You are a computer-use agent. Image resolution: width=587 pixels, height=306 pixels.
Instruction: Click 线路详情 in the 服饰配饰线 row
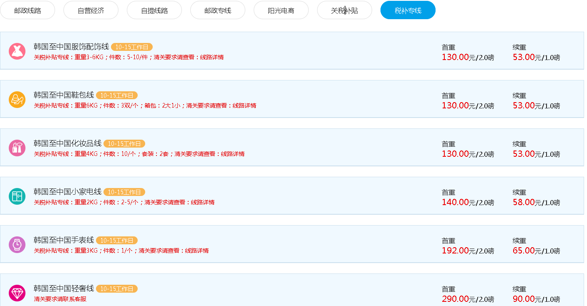click(212, 57)
